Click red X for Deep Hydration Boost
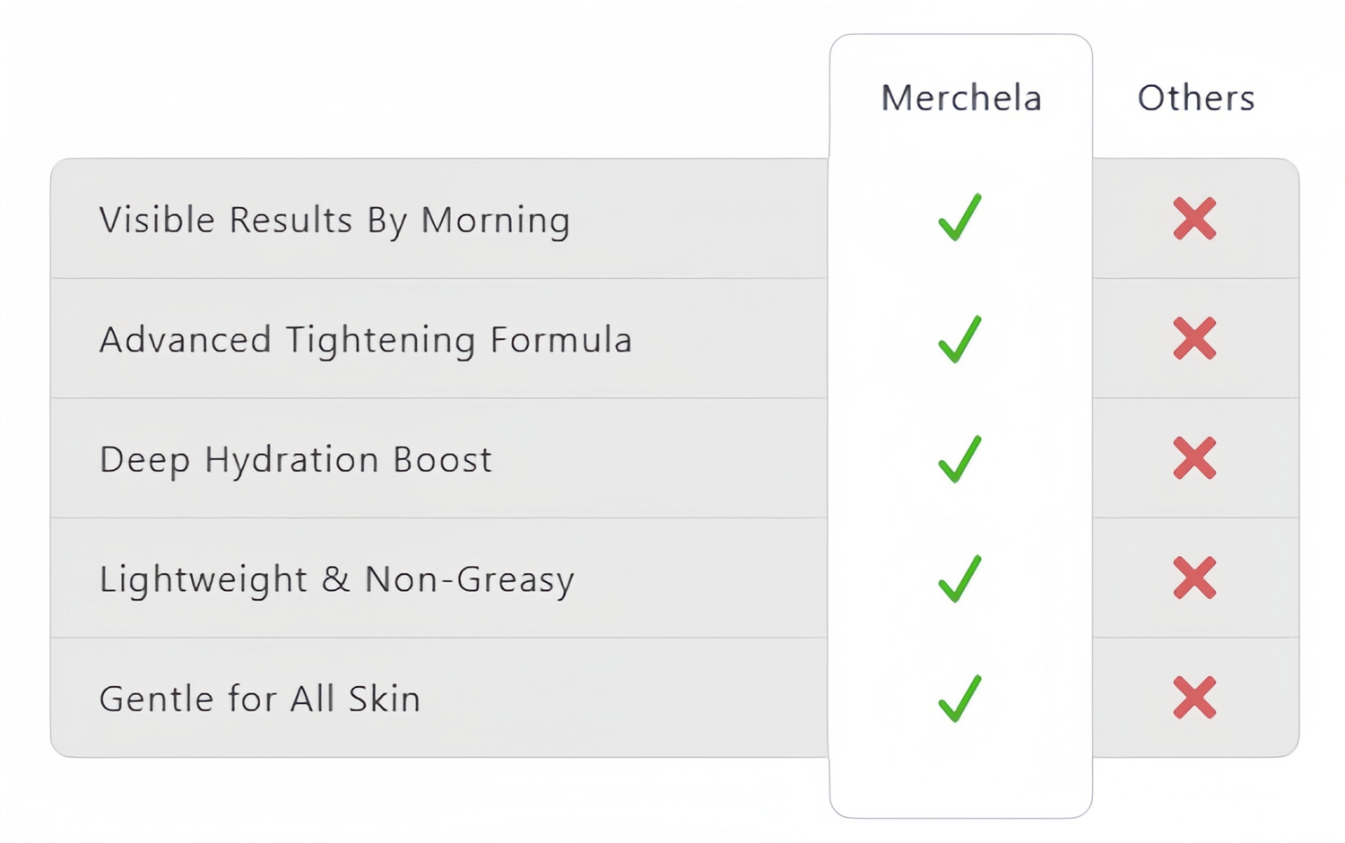The height and width of the screenshot is (843, 1345). pyautogui.click(x=1194, y=458)
